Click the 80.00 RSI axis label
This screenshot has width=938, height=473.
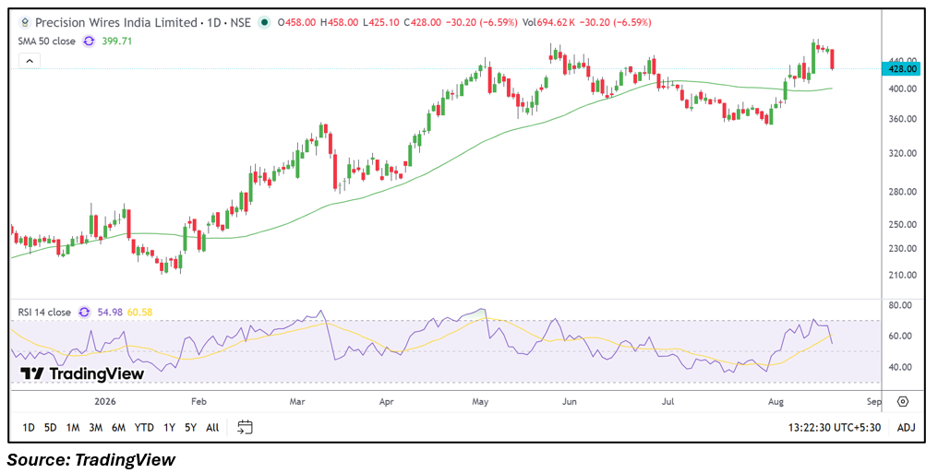[900, 305]
